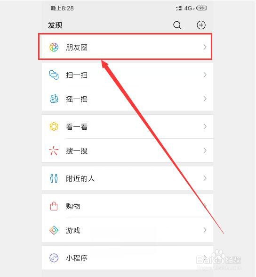Select the 附近的人 text label
This screenshot has height=277, width=256.
coord(80,178)
